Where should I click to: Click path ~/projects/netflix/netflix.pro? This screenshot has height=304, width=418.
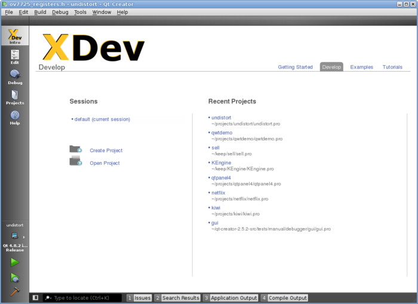click(240, 199)
